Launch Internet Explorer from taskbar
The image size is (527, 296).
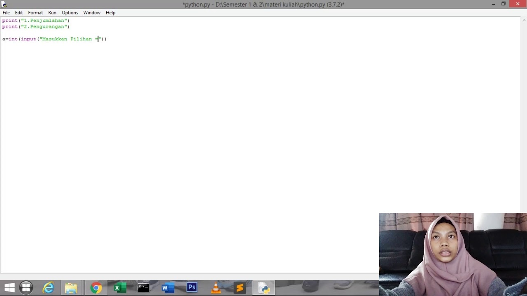tap(49, 288)
